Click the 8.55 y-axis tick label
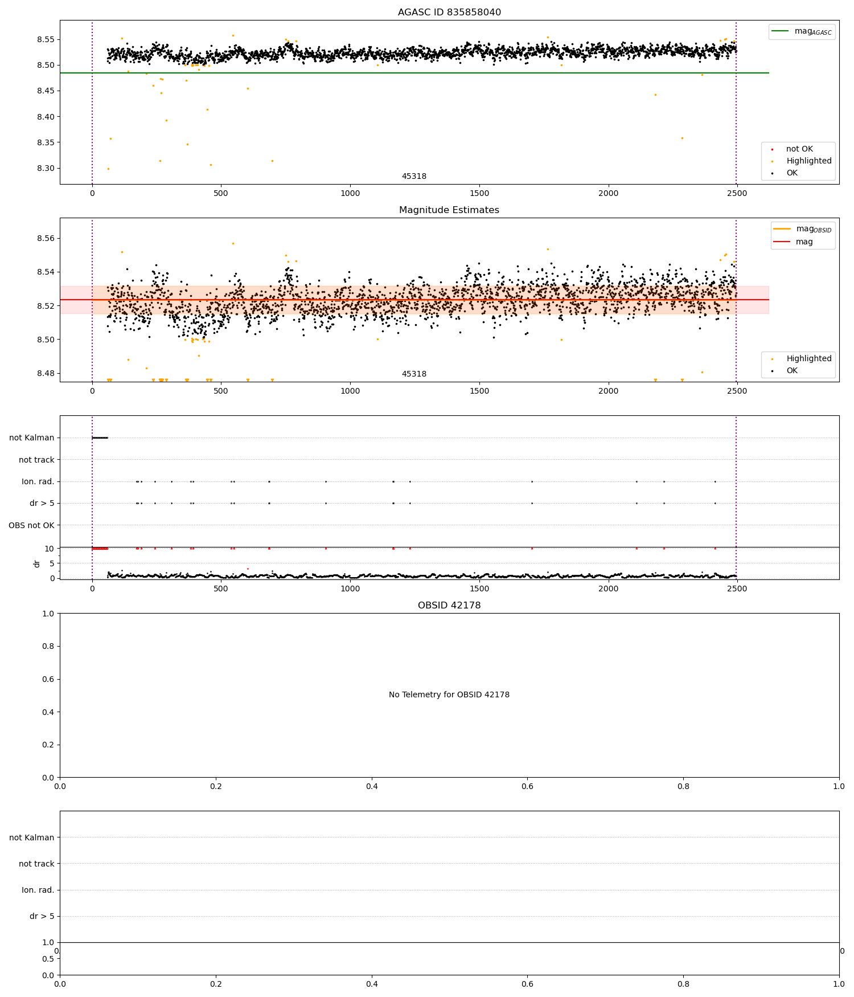The width and height of the screenshot is (854, 997). pos(46,40)
